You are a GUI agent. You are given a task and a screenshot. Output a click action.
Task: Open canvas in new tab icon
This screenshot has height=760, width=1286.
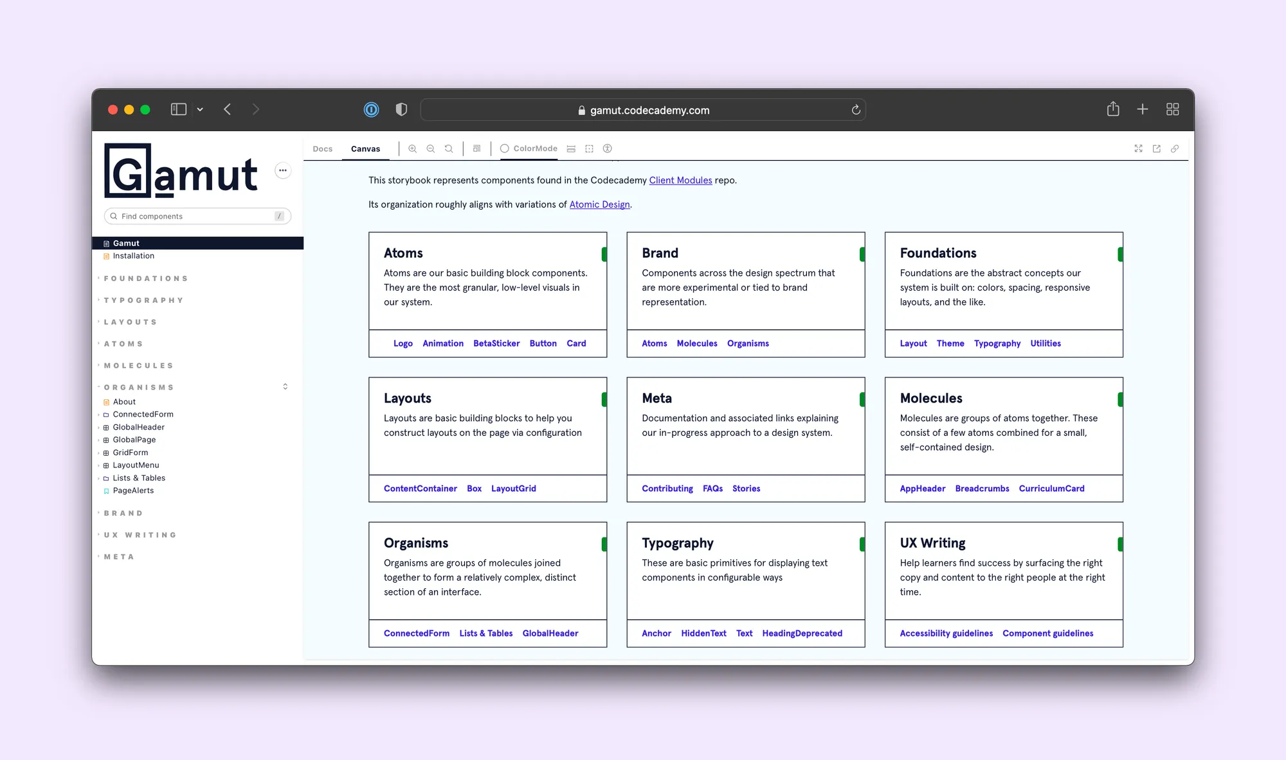(1157, 149)
